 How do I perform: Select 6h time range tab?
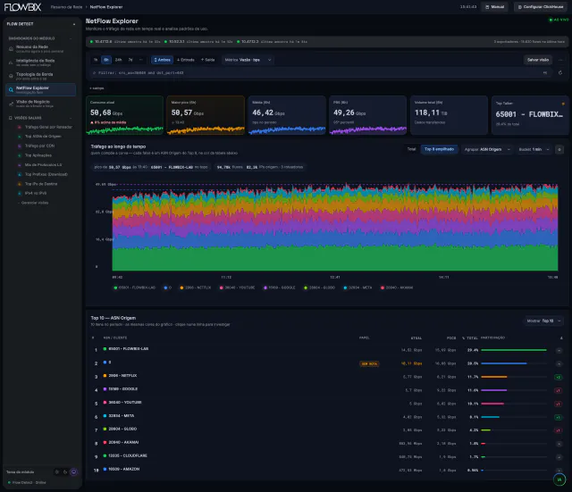pos(106,60)
